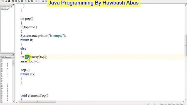Pin the document selector panel
Viewport: 187px width, 105px height.
click(x=12, y=4)
